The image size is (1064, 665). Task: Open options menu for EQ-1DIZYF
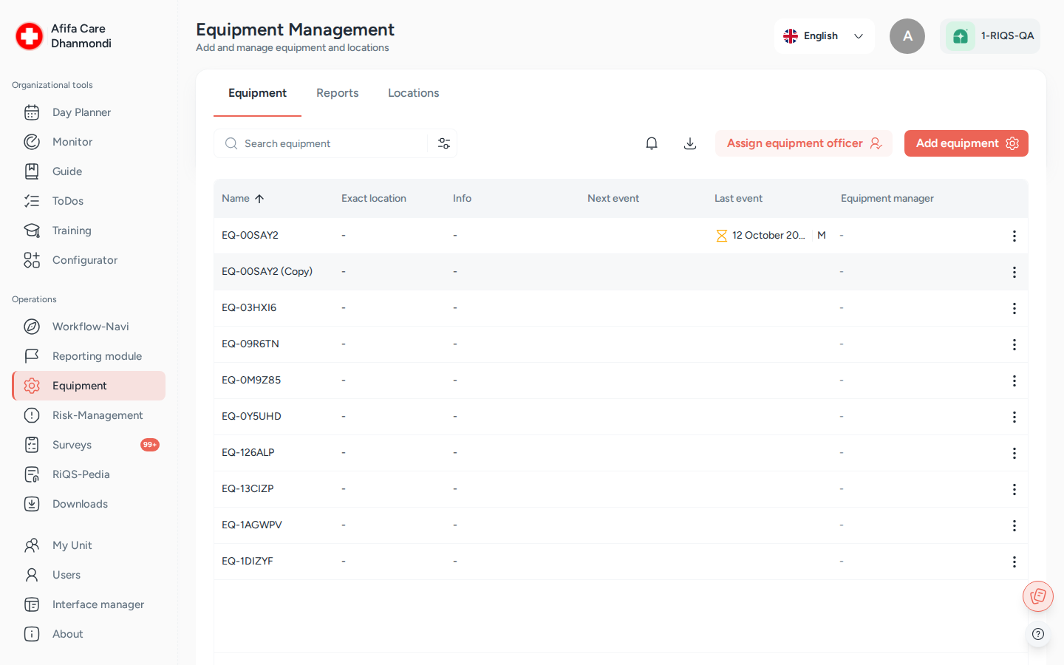coord(1014,562)
